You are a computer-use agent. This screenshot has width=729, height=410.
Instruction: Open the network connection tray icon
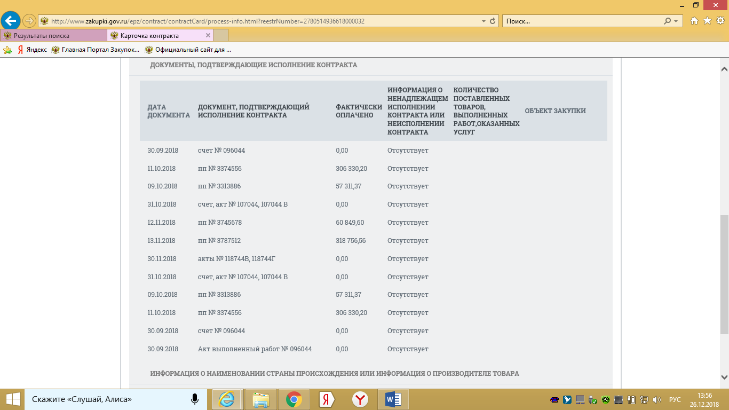coord(644,400)
